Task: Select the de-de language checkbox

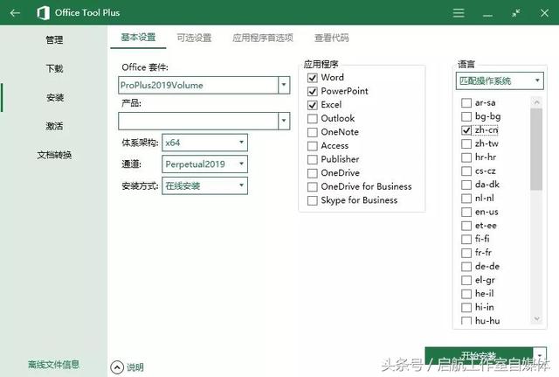Action: [x=466, y=267]
